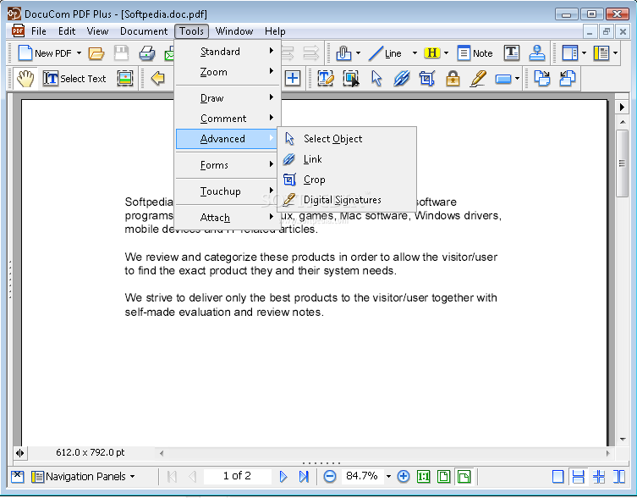Choose Link from the Advanced submenu
Screen dimensions: 637x498
347,159
